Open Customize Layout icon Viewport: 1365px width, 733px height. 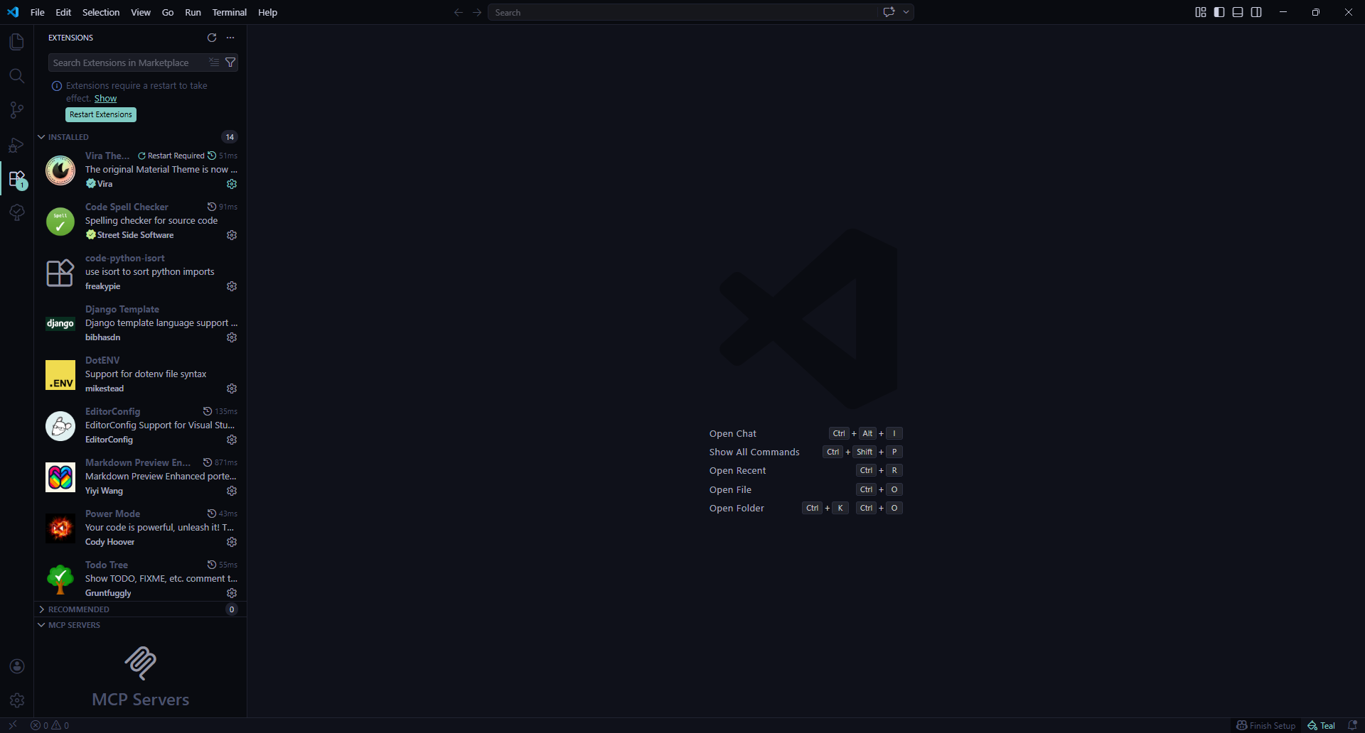point(1201,12)
